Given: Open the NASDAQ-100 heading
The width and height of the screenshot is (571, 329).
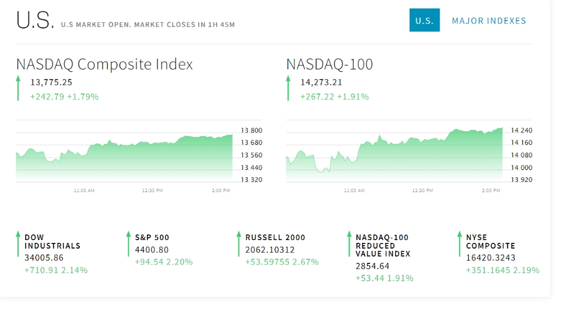Looking at the screenshot, I should click(329, 64).
